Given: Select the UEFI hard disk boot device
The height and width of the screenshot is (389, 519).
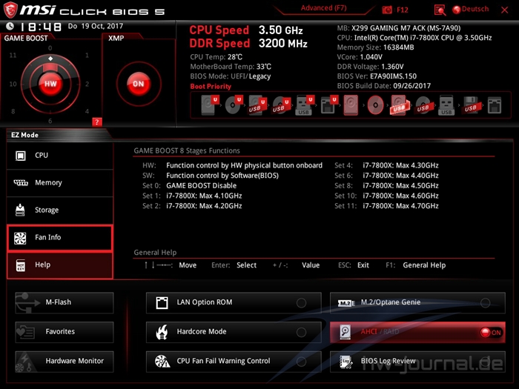Looking at the screenshot, I should point(210,104).
